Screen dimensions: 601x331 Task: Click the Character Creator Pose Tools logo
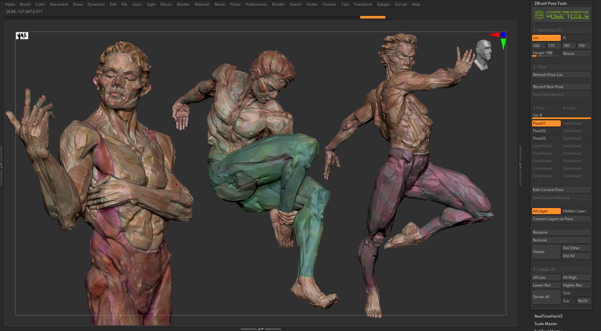pyautogui.click(x=561, y=15)
